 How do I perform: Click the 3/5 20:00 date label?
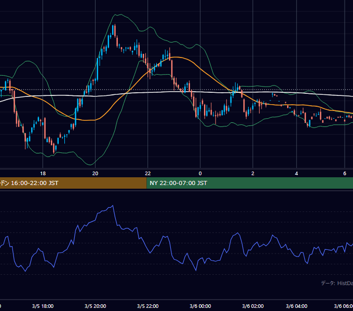tap(95, 306)
